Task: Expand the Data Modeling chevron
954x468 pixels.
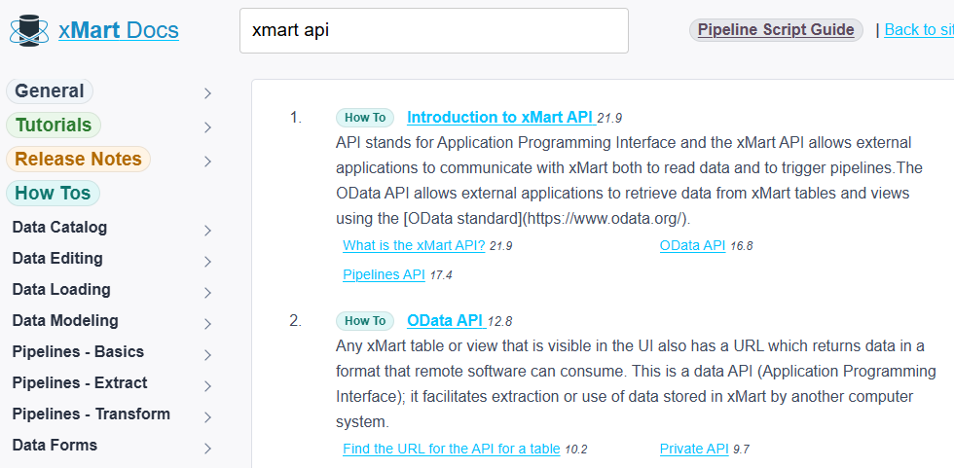Action: pos(208,323)
